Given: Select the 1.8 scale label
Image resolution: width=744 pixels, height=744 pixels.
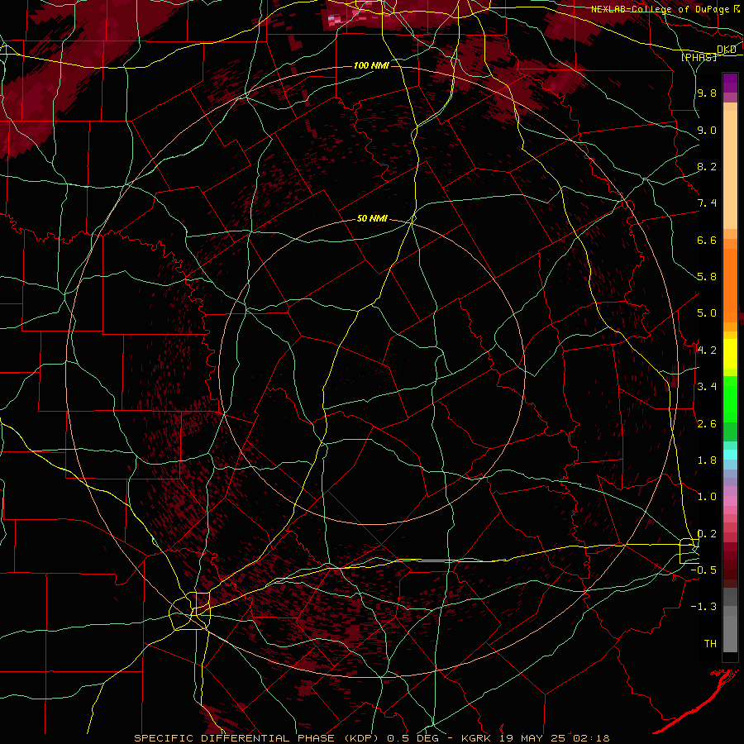Looking at the screenshot, I should (707, 460).
